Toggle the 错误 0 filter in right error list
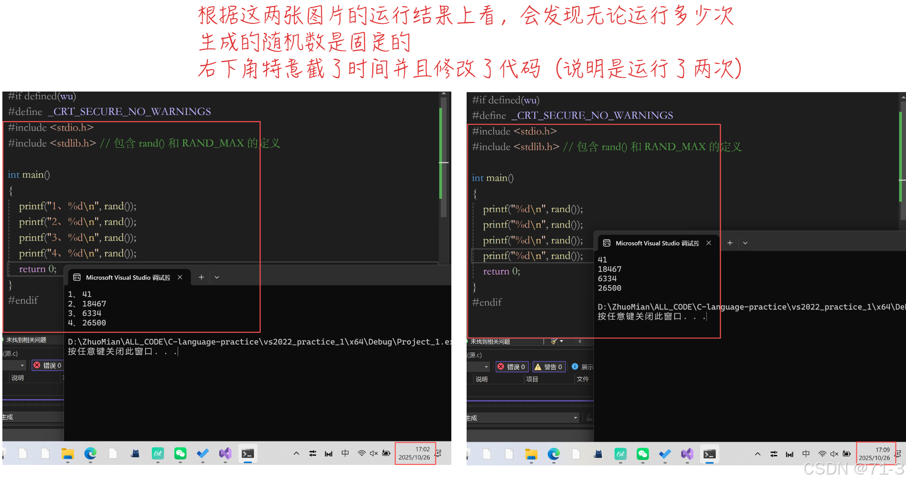 (x=512, y=367)
